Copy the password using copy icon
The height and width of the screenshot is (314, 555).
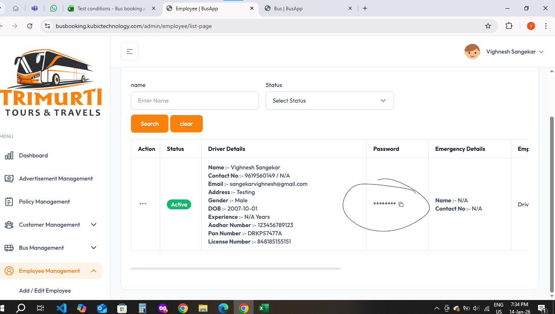[401, 204]
